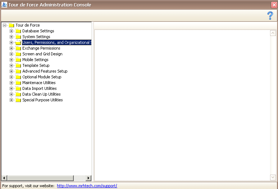Select the System Settings label
The image size is (278, 189).
pyautogui.click(x=36, y=37)
